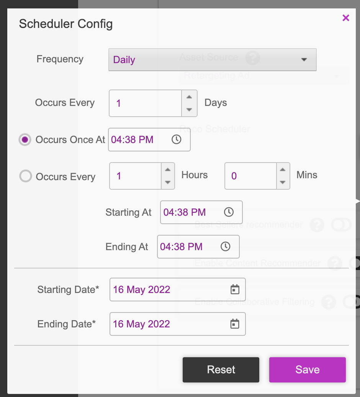
Task: Open clock picker for Starting At time
Action: point(229,212)
